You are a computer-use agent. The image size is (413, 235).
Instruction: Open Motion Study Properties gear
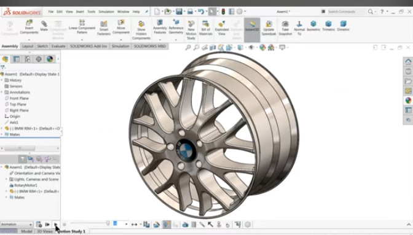(x=248, y=224)
